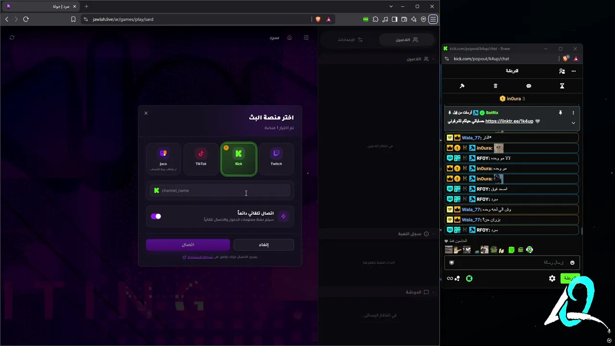
Task: Click the sidebar panel icon in Jawlah header
Action: point(306,37)
